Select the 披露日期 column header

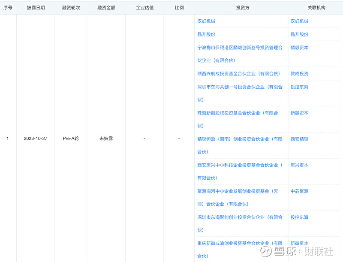coord(36,8)
